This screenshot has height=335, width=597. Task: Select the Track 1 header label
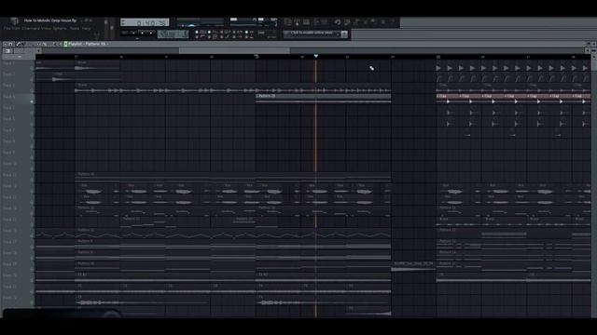(x=8, y=63)
